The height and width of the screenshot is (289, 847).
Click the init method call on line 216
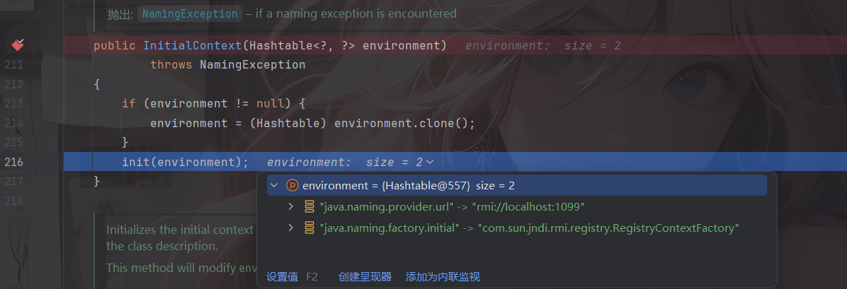[x=135, y=162]
